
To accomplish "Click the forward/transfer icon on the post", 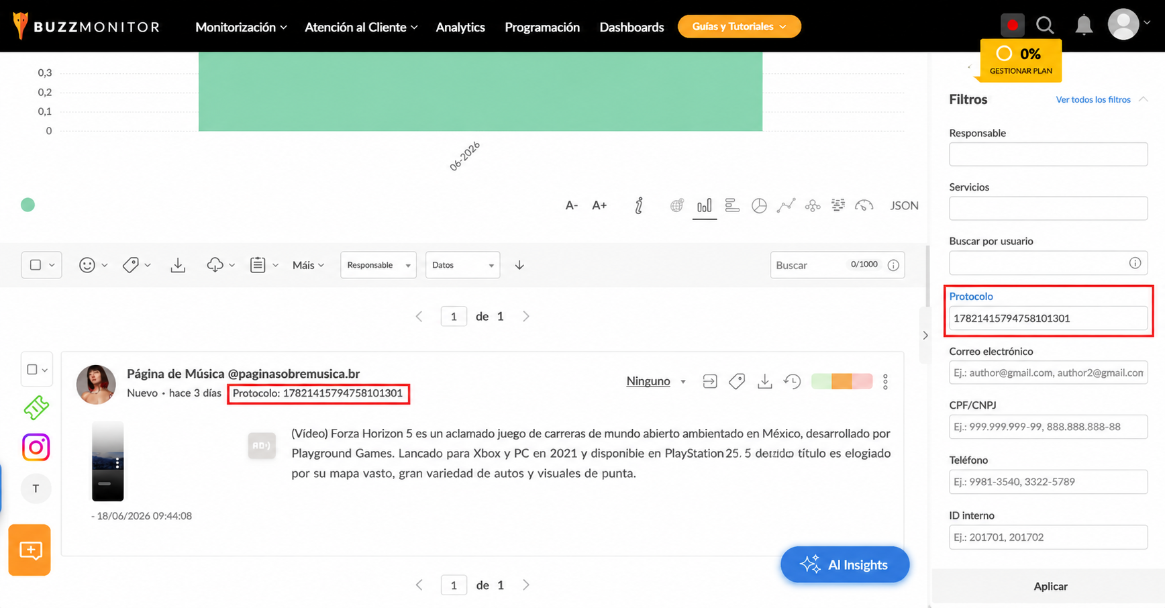I will coord(710,381).
